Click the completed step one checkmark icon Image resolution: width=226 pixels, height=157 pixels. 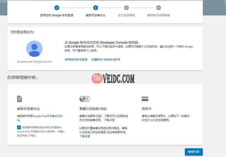tap(57, 8)
